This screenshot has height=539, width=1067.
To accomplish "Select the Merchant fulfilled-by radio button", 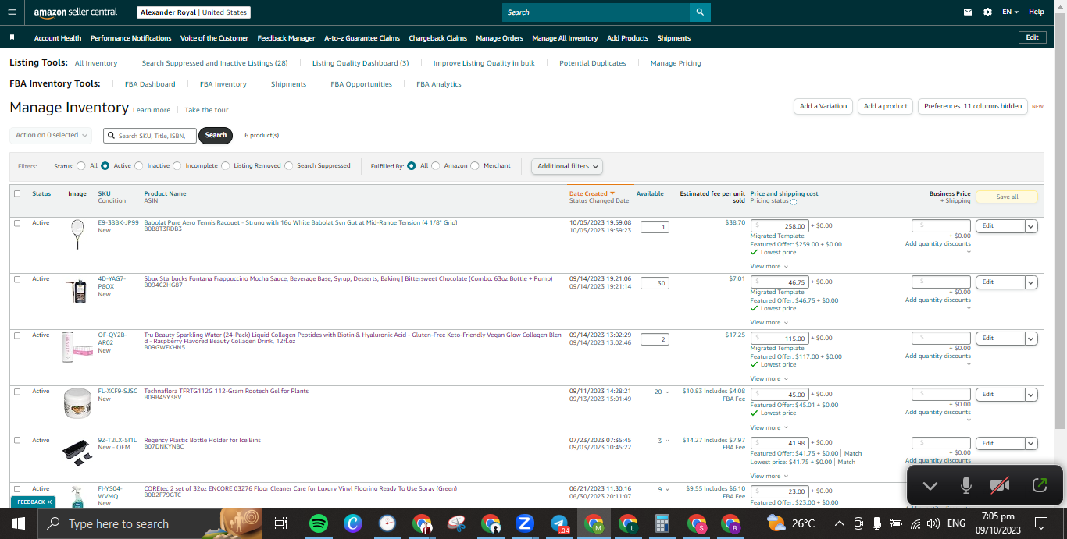I will tap(476, 165).
